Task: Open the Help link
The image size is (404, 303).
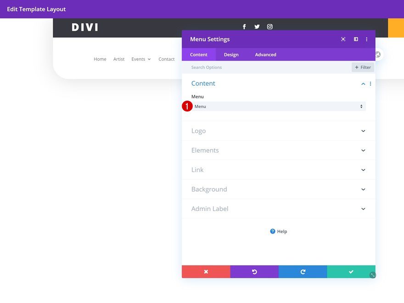Action: (x=279, y=232)
